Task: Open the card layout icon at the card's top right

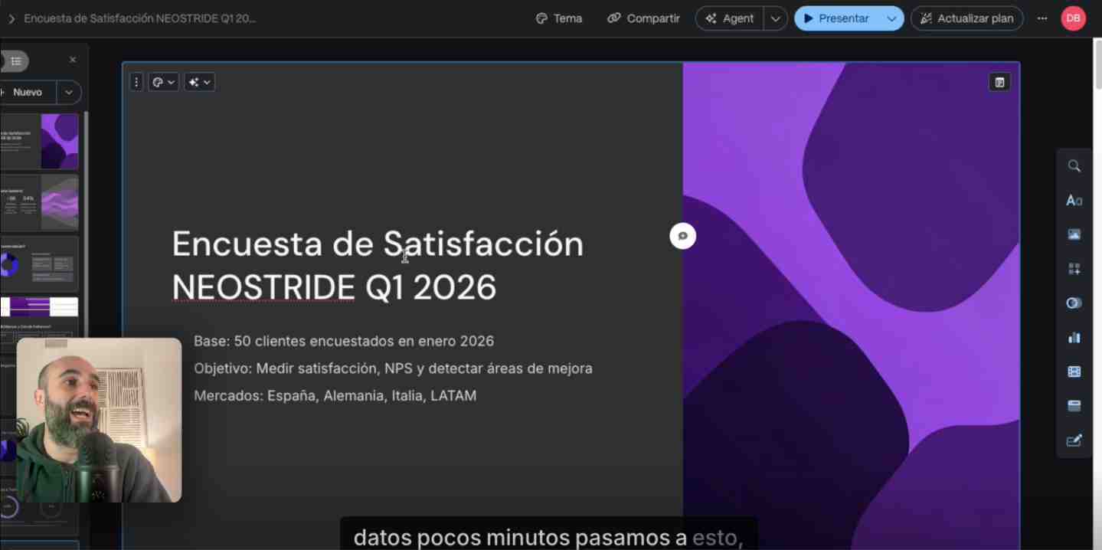Action: (x=999, y=82)
